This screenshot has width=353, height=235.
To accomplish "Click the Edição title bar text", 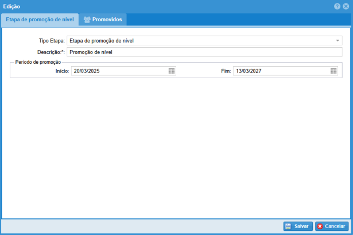I will point(11,6).
